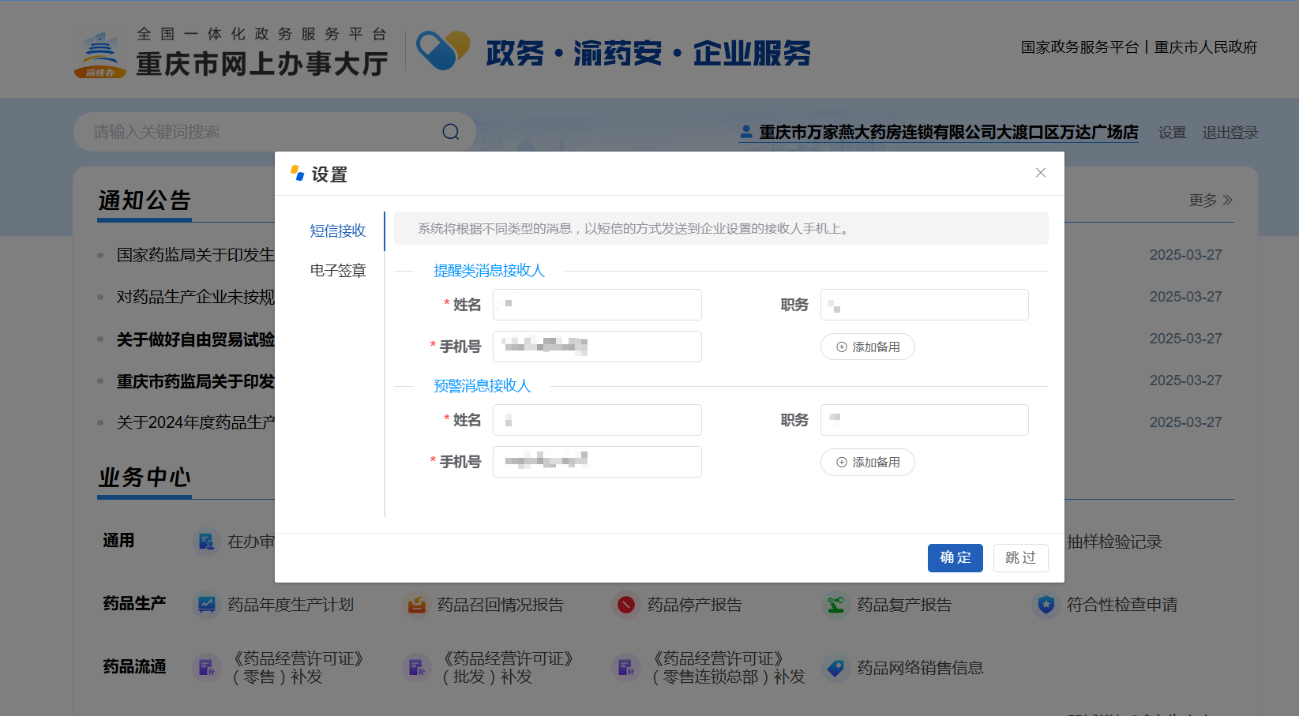Click the 设置 dialog title icon
Screen dimensions: 1299x716
(297, 173)
